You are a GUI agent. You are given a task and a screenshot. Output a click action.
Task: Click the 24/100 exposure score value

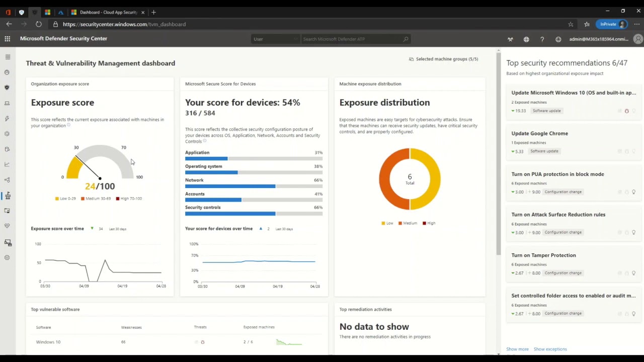(x=100, y=187)
